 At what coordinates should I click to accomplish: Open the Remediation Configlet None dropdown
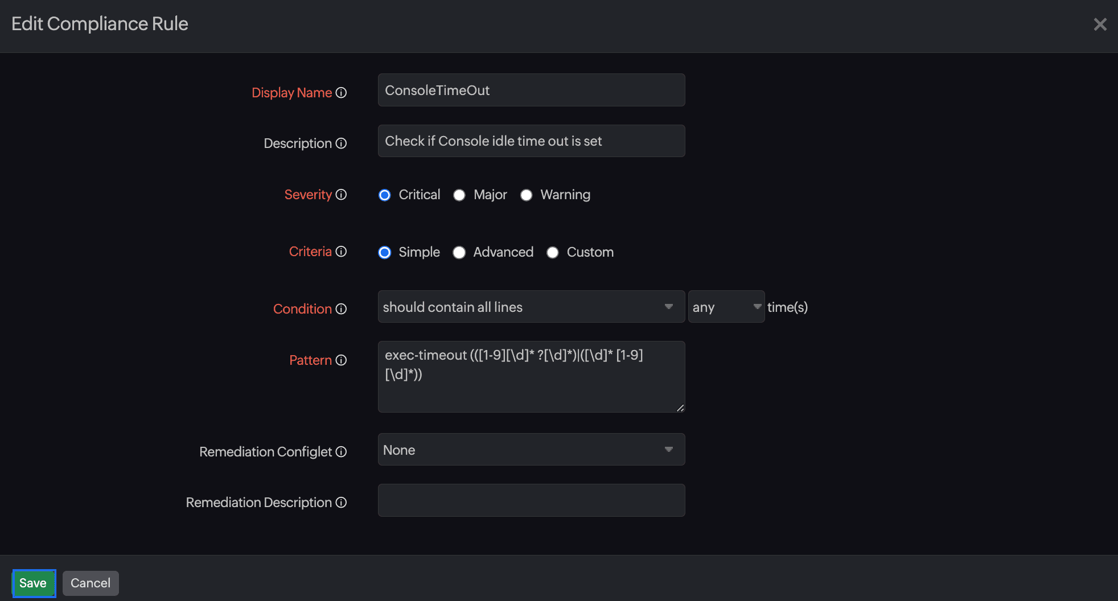pyautogui.click(x=531, y=450)
